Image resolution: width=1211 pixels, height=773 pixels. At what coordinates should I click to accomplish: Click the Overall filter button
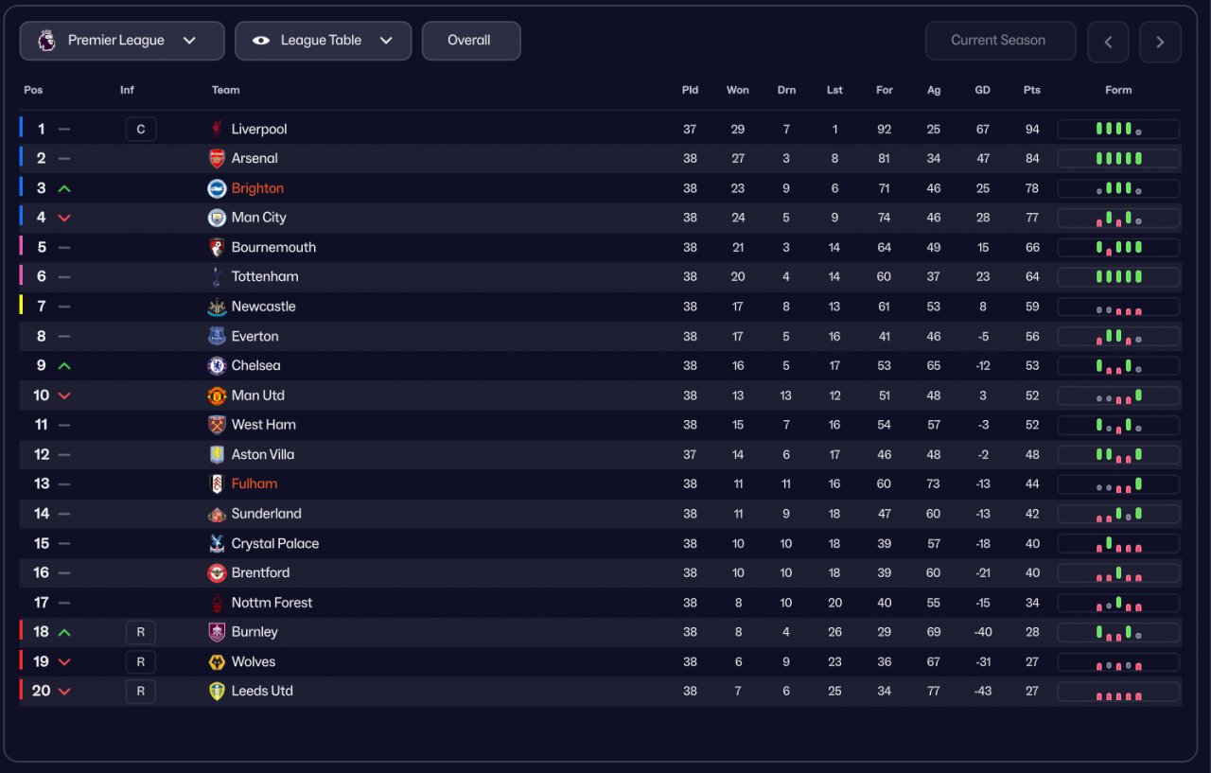point(470,41)
